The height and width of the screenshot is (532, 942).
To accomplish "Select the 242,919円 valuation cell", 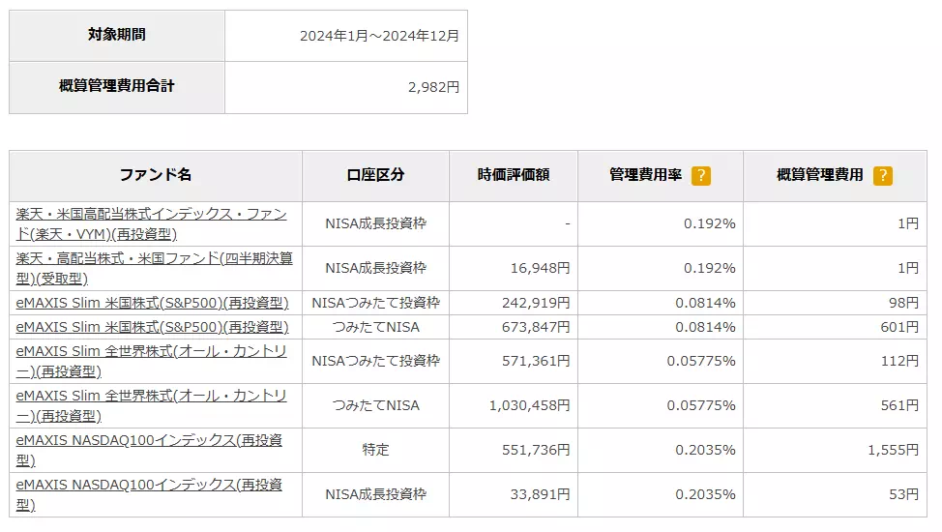I will pos(514,303).
